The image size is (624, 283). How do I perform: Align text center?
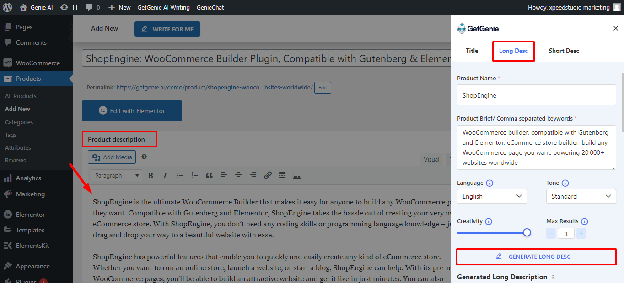[x=238, y=175]
